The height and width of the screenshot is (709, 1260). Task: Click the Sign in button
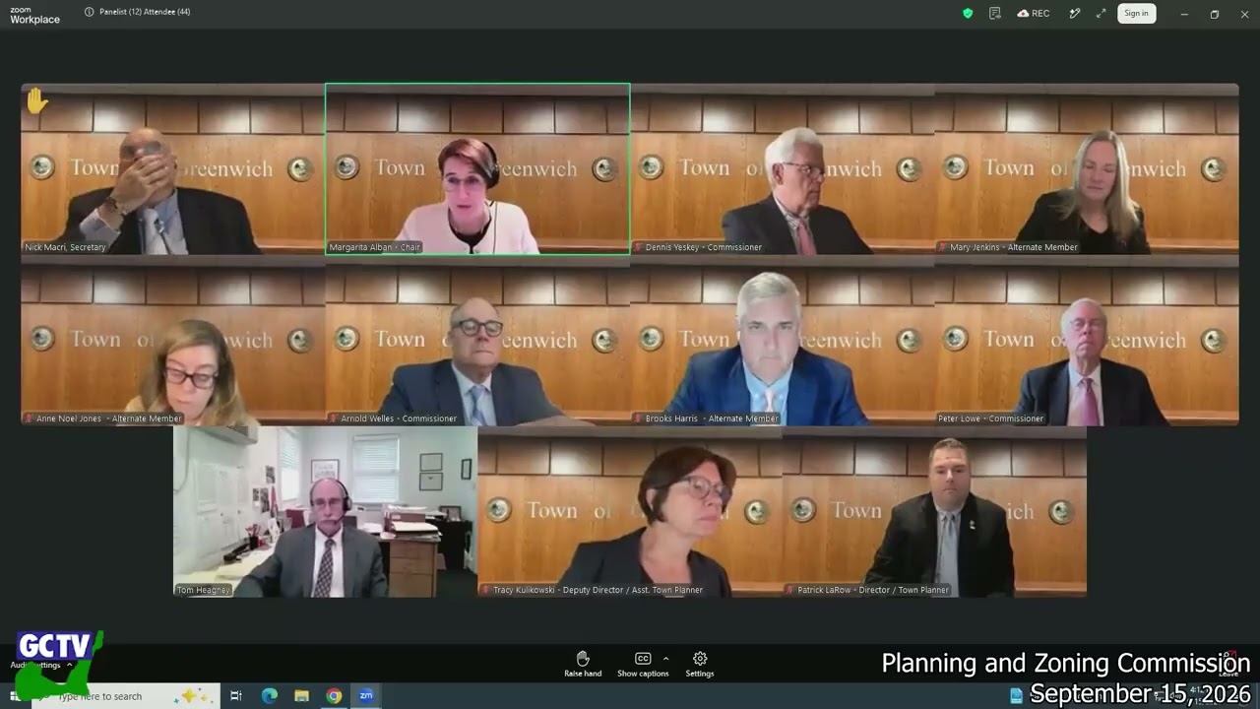[1136, 13]
